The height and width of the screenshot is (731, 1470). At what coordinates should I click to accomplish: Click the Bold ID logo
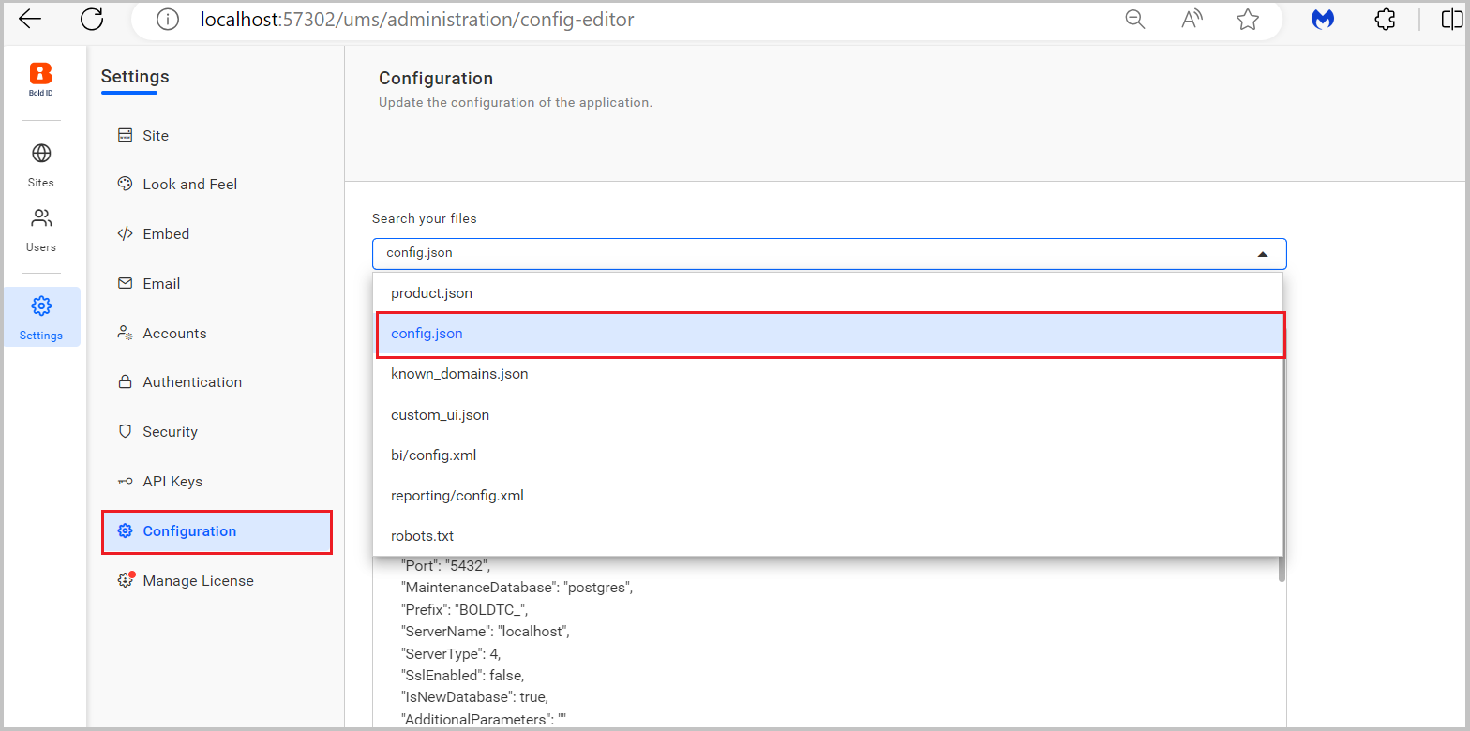click(x=41, y=79)
